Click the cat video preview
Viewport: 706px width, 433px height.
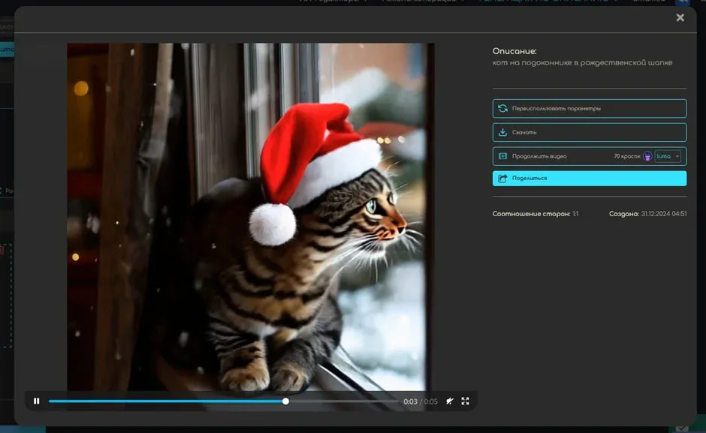coord(248,216)
